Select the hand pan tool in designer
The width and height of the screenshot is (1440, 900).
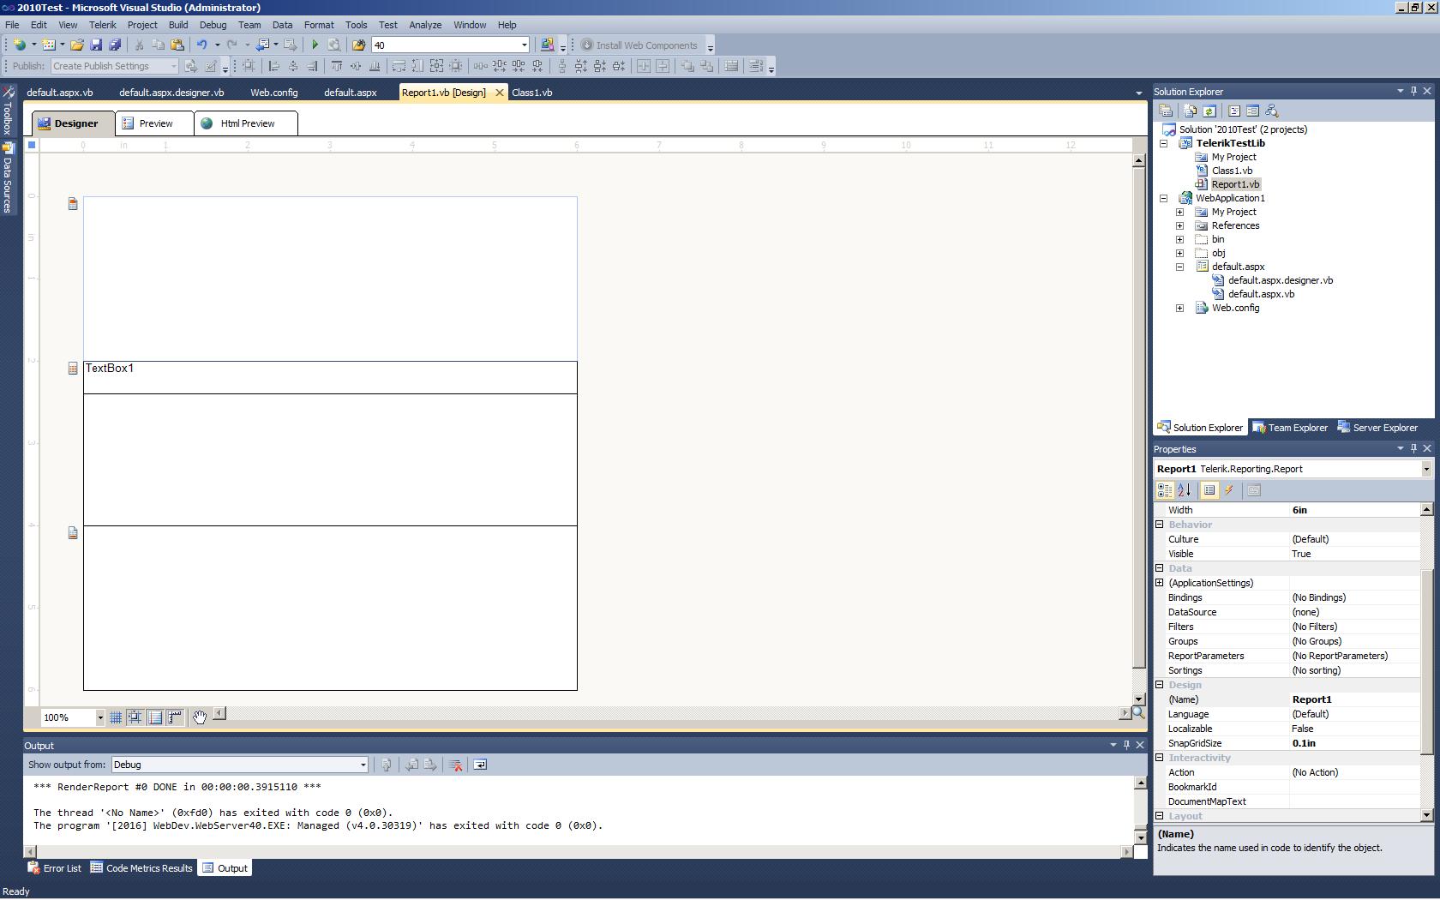click(x=200, y=717)
